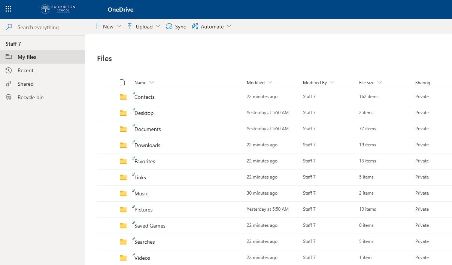Expand the Automate dropdown chevron
The height and width of the screenshot is (265, 452).
coord(229,27)
